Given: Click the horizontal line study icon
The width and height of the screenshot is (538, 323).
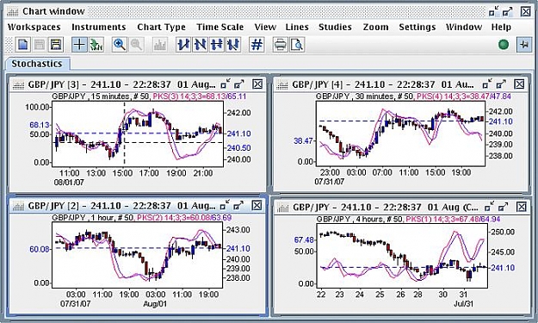Looking at the screenshot, I should (x=217, y=45).
